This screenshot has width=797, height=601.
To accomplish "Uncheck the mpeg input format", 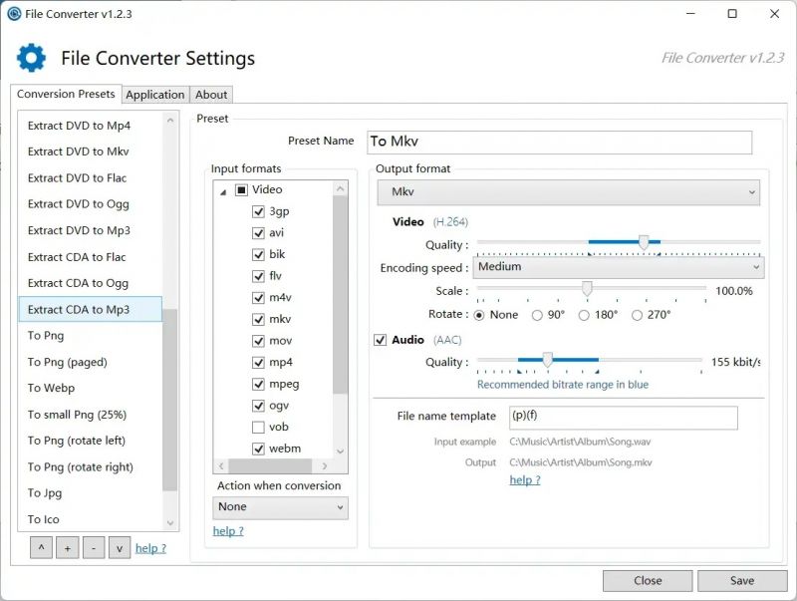I will (258, 384).
